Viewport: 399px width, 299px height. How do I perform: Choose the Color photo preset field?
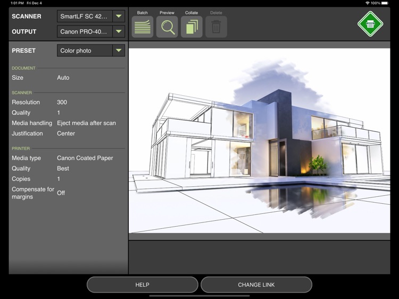point(85,51)
